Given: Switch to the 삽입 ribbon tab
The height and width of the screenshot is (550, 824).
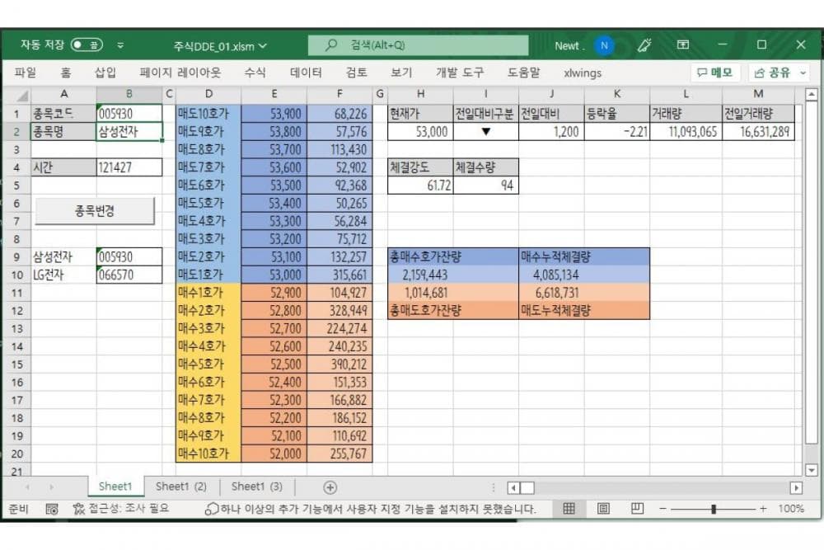Looking at the screenshot, I should point(105,73).
